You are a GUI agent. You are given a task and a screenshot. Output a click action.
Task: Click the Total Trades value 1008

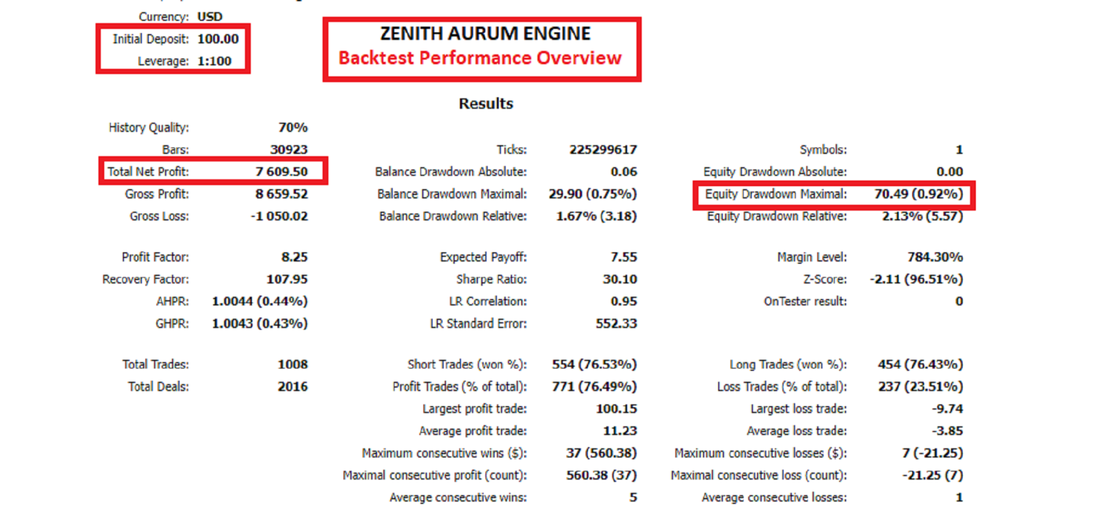point(292,364)
